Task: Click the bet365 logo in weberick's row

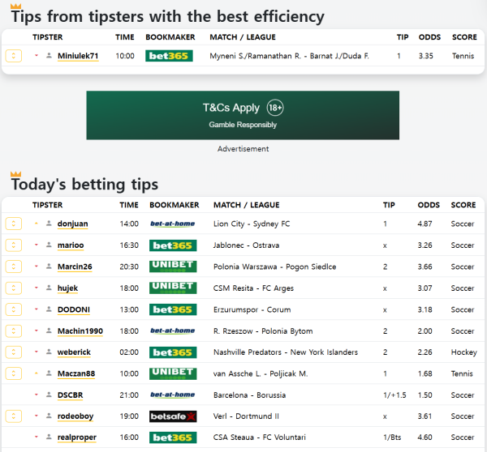Action: click(x=173, y=352)
